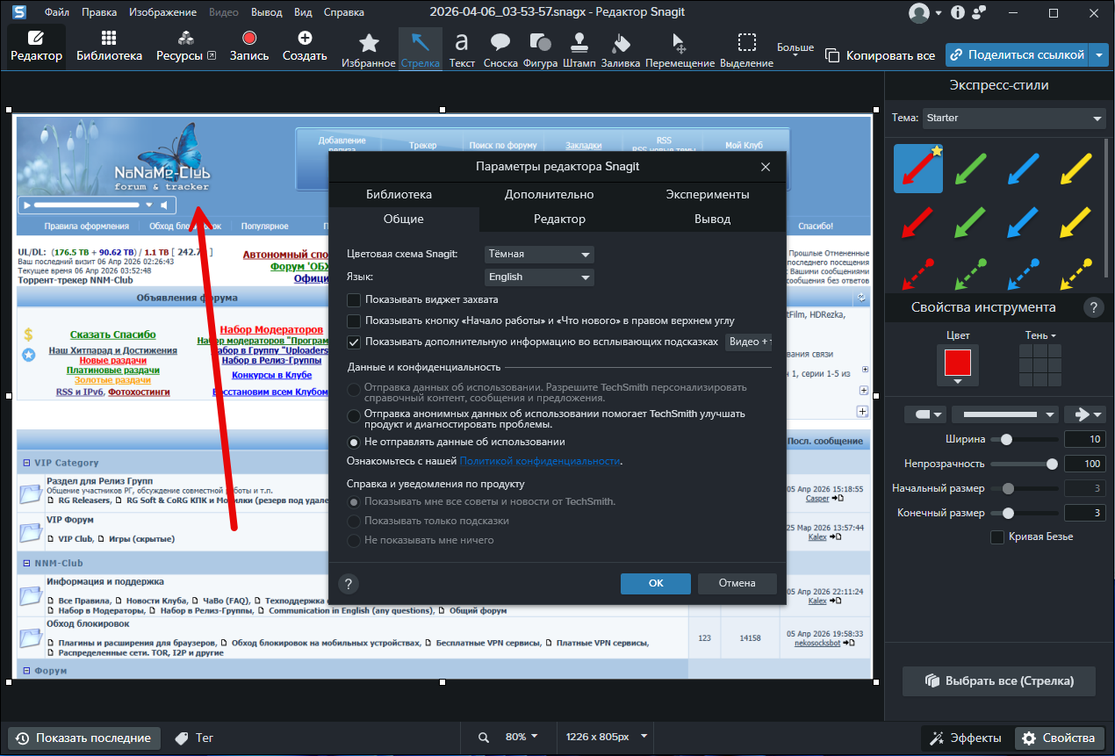
Task: Open the info icon in title bar
Action: [957, 12]
